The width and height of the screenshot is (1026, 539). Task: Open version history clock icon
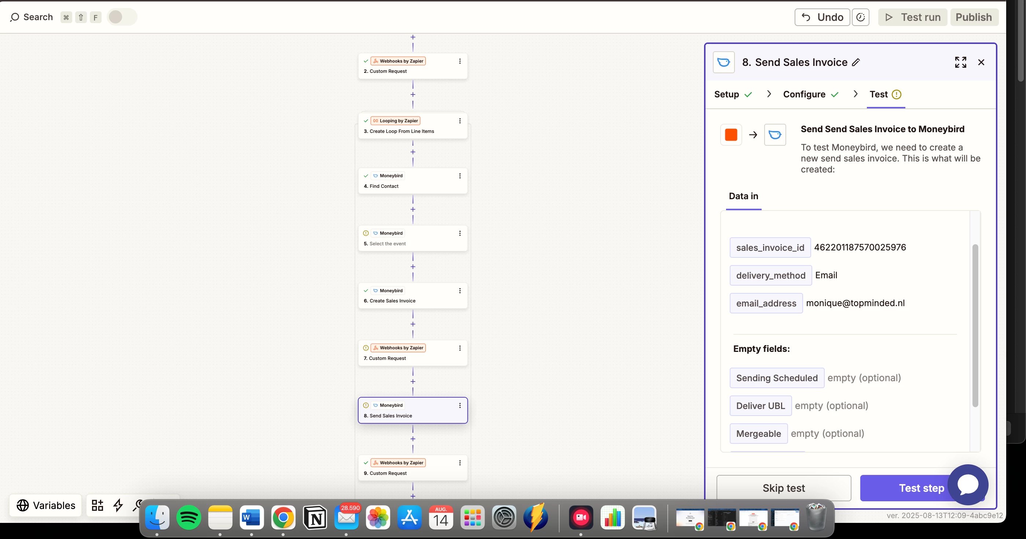[x=860, y=17]
